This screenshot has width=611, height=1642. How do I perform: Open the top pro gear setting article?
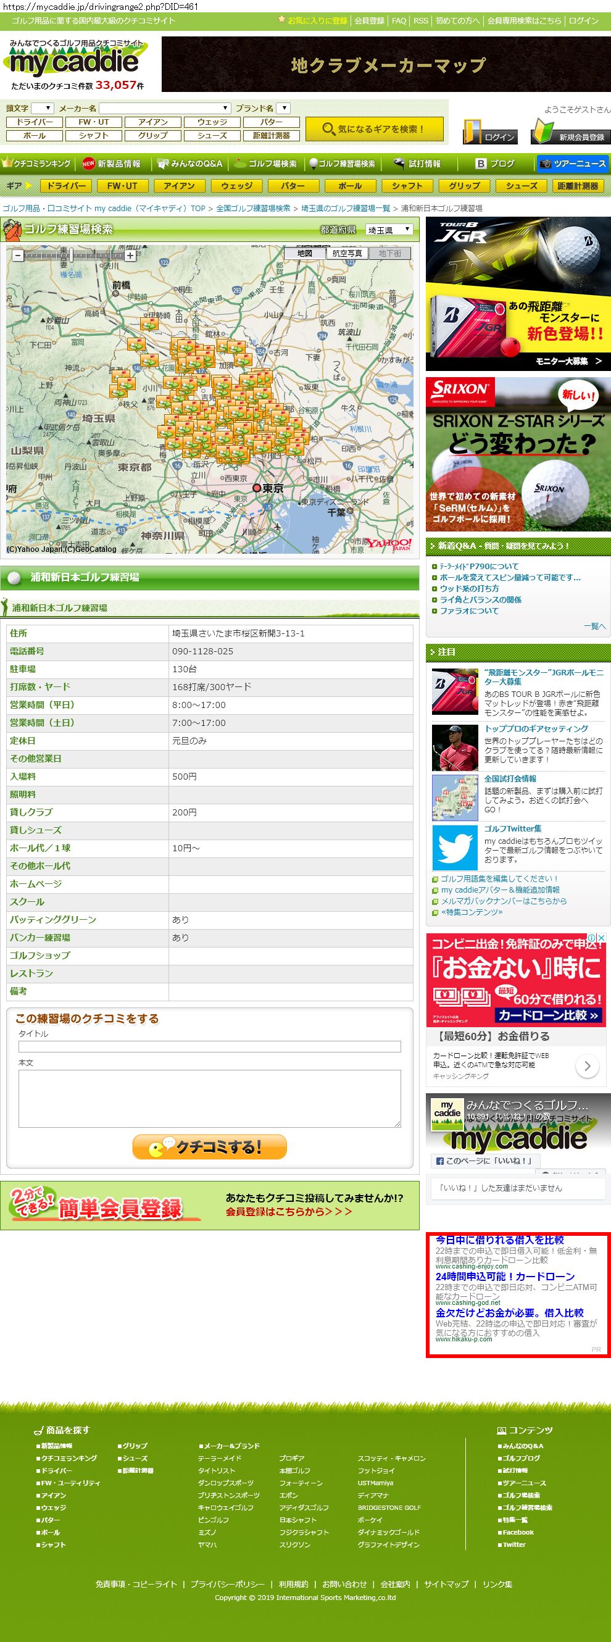click(536, 728)
